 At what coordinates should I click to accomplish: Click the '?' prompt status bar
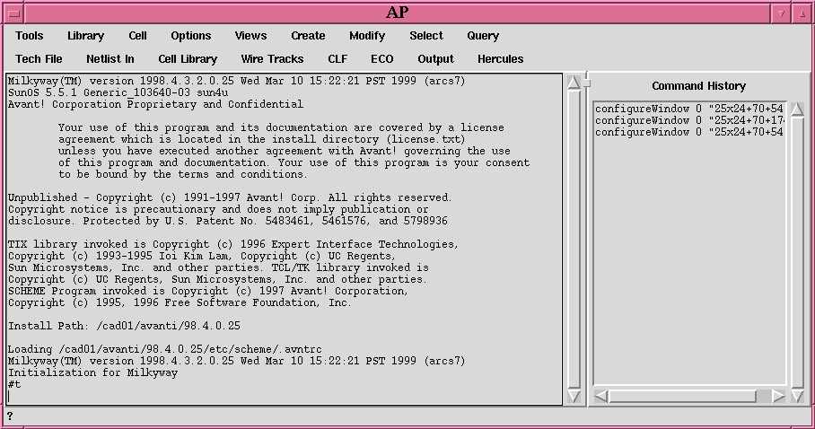407,416
